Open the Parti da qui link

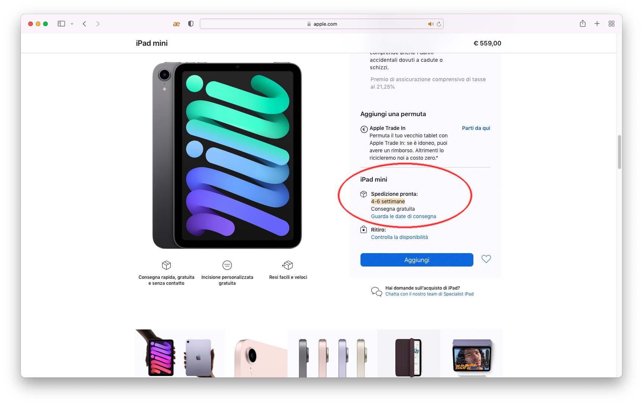476,128
